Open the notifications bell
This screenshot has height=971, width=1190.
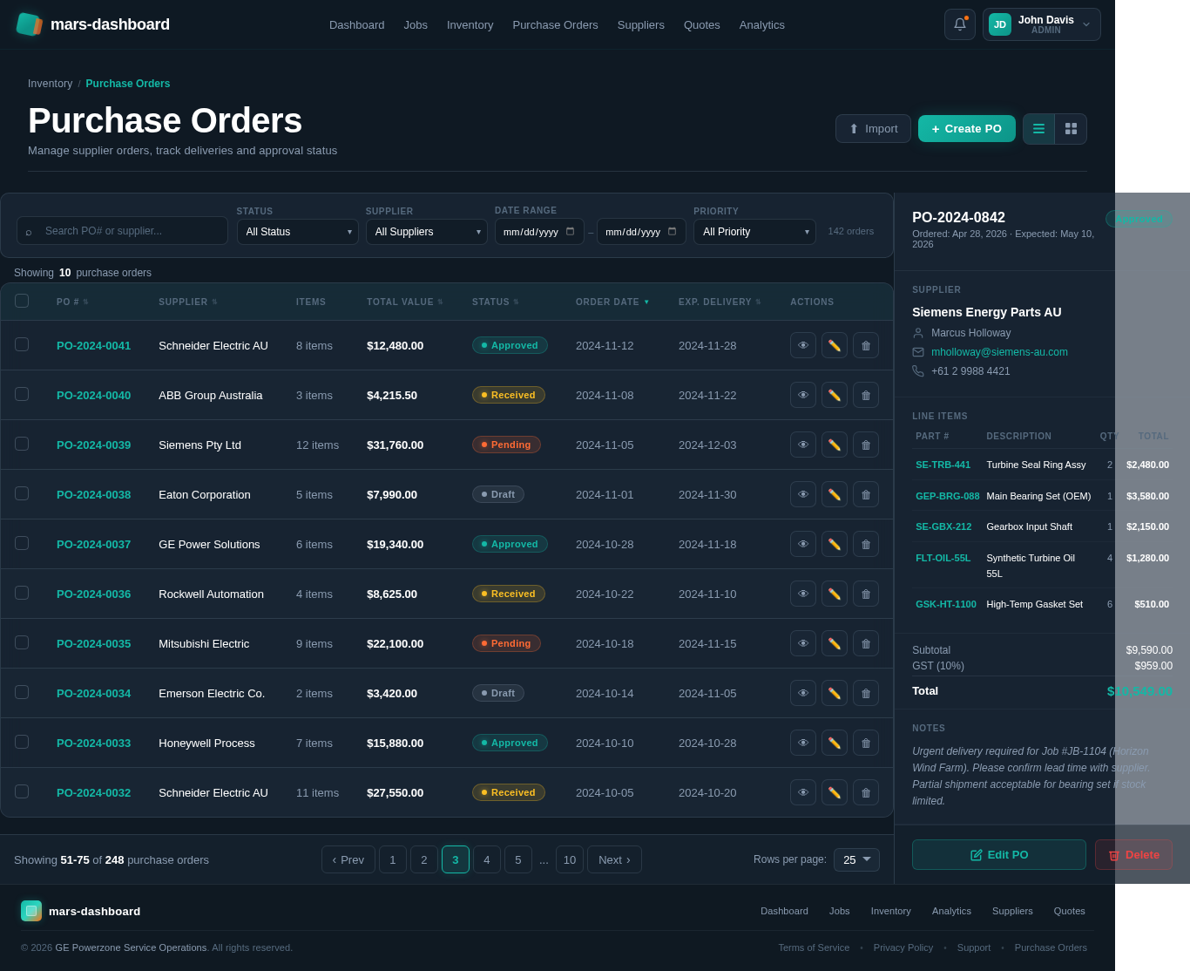tap(960, 24)
